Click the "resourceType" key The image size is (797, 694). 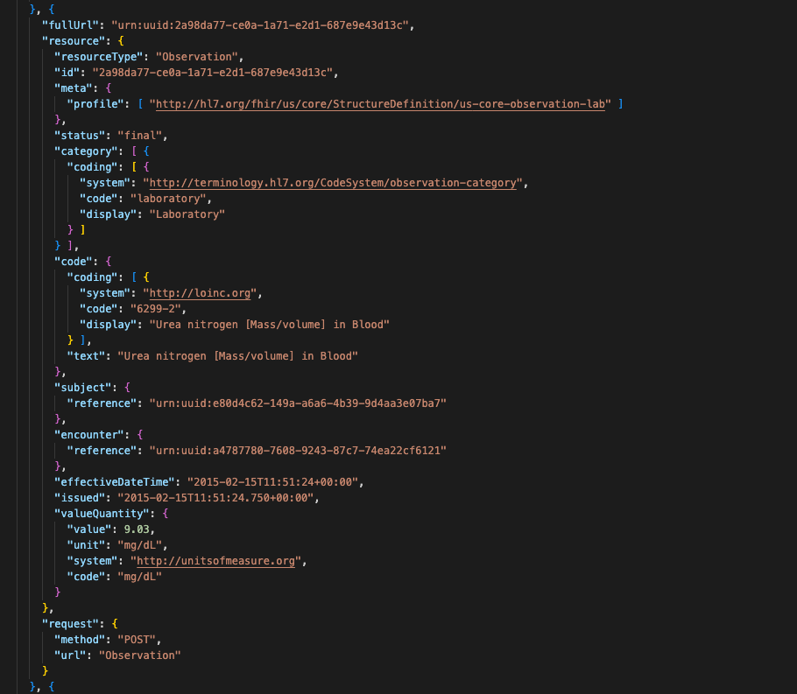99,57
